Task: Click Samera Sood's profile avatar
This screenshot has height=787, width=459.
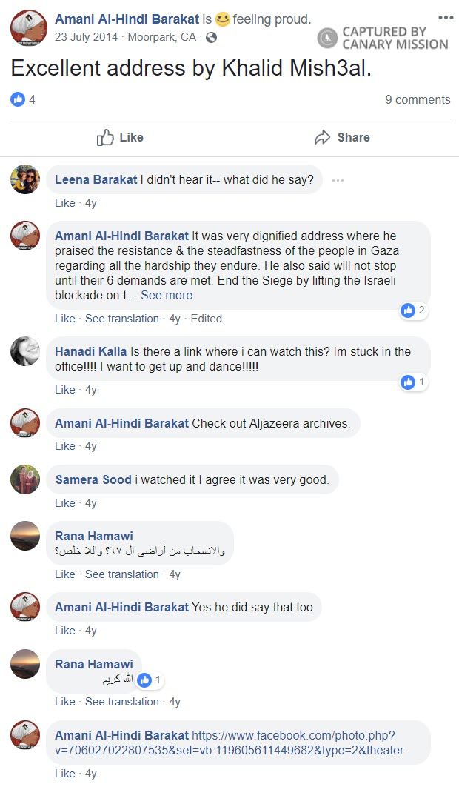Action: pos(25,479)
